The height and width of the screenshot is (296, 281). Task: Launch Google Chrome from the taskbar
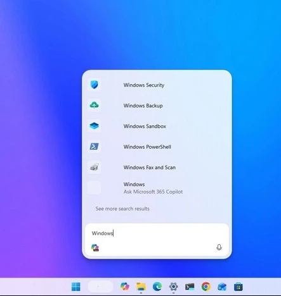[x=206, y=287]
